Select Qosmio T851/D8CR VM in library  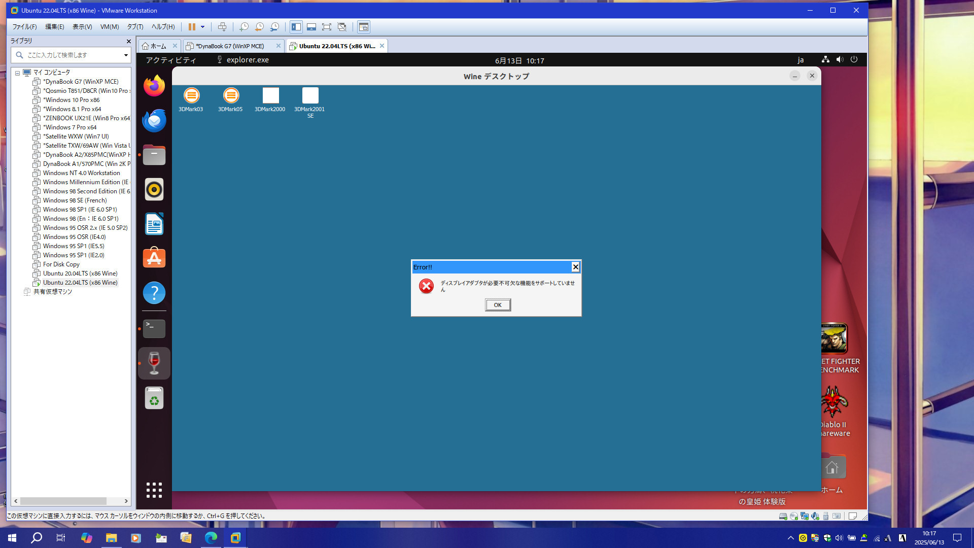tap(82, 91)
